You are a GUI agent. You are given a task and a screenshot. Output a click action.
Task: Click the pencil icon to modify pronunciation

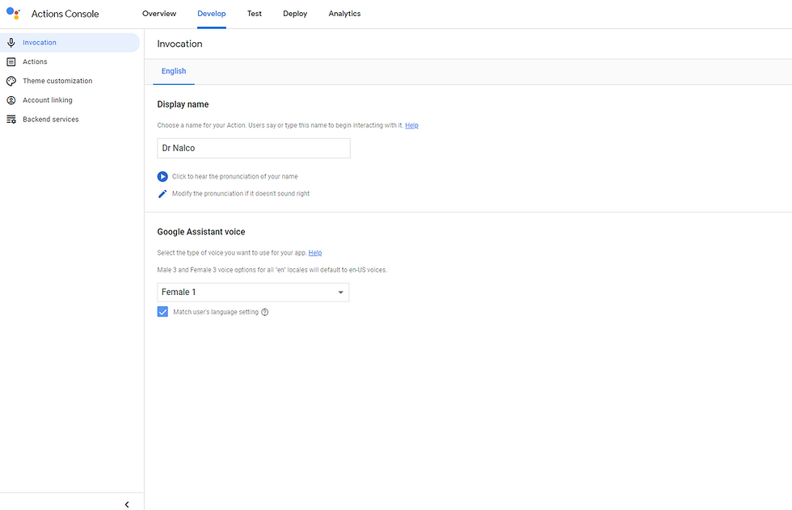(162, 193)
